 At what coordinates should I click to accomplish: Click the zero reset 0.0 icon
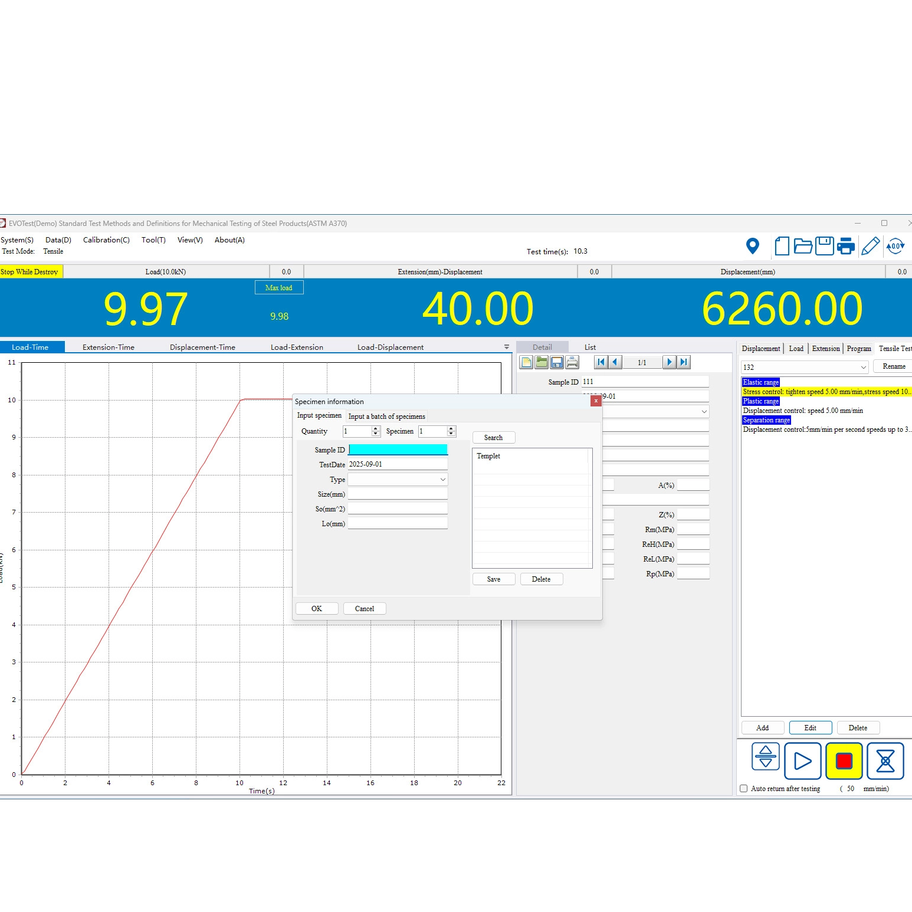coord(895,246)
